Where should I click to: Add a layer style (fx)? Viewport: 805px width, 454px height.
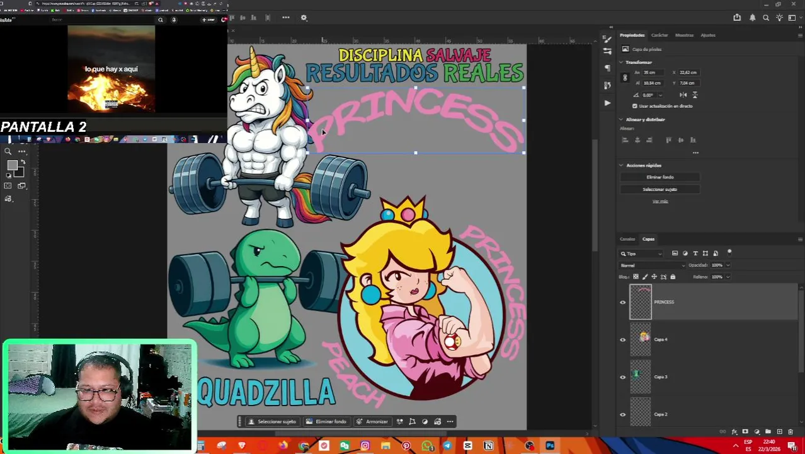pos(734,432)
